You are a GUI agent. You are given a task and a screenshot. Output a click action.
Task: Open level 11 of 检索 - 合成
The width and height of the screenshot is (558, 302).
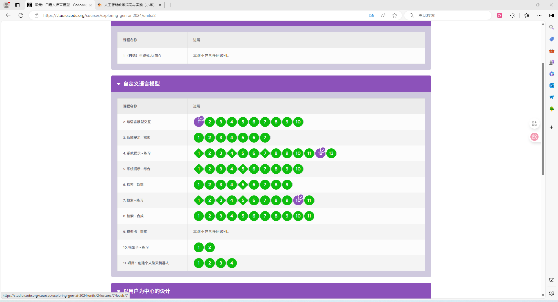point(309,216)
